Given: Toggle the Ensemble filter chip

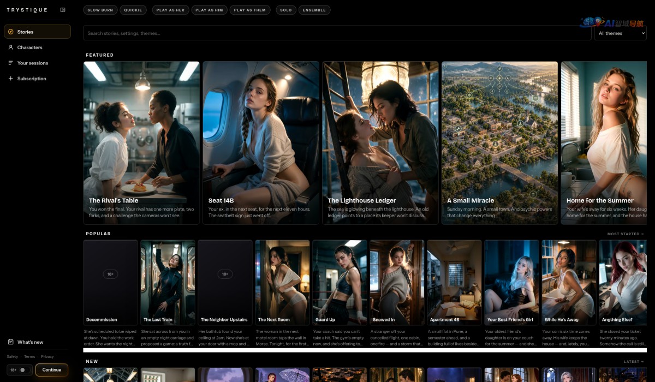Looking at the screenshot, I should [314, 10].
